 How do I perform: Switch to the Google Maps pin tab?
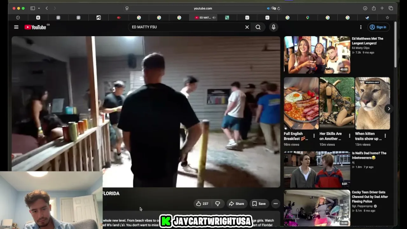pyautogui.click(x=307, y=17)
